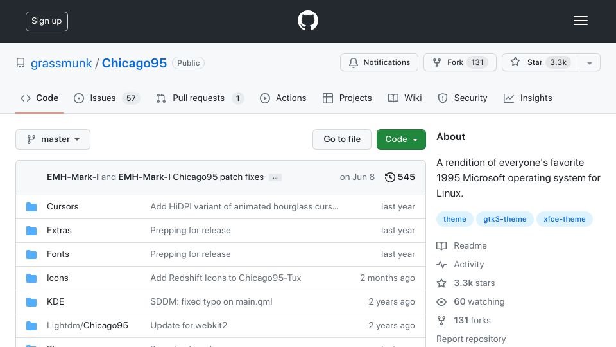This screenshot has width=616, height=347.
Task: Click the GitHub Octocat logo
Action: (307, 21)
